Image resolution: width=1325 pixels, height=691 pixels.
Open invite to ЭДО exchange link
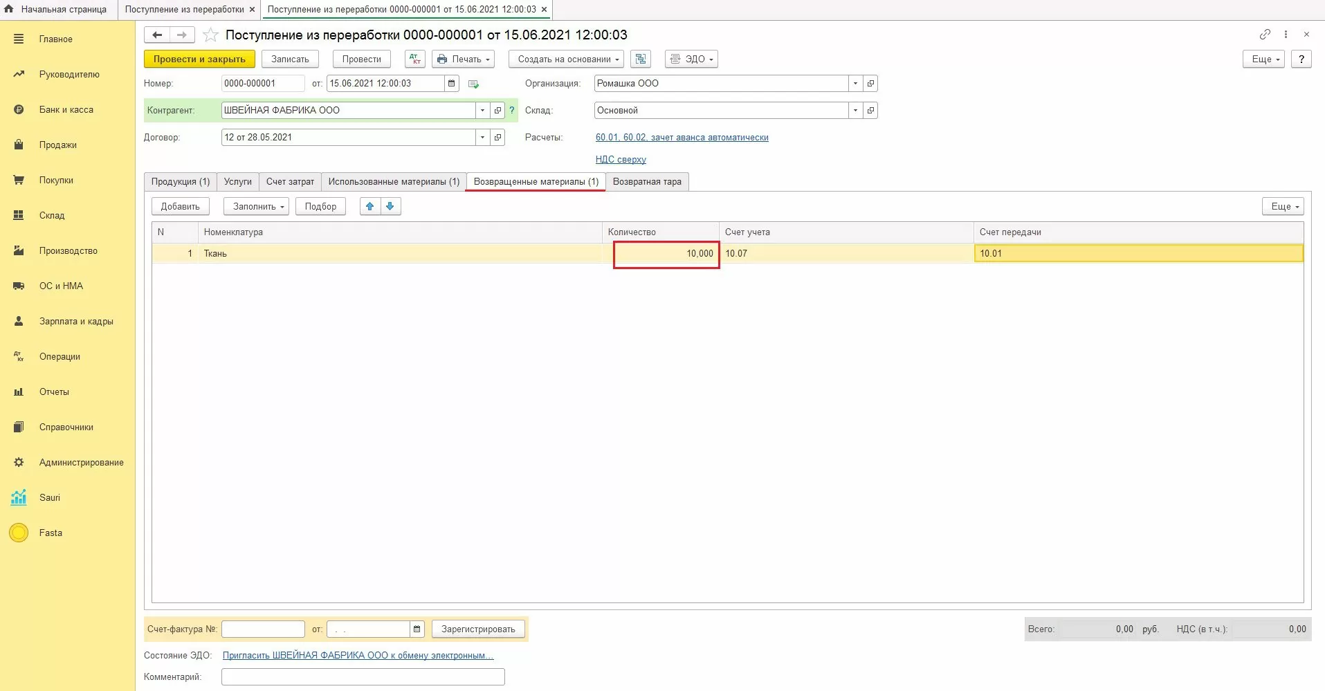[358, 655]
